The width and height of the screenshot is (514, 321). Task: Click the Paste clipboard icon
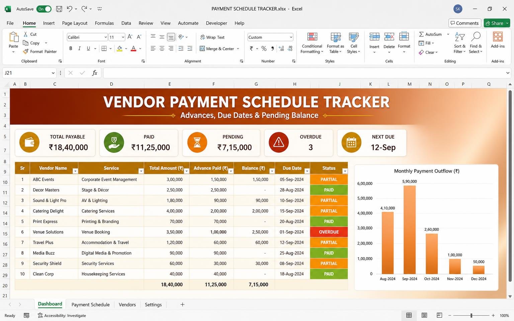tap(13, 37)
